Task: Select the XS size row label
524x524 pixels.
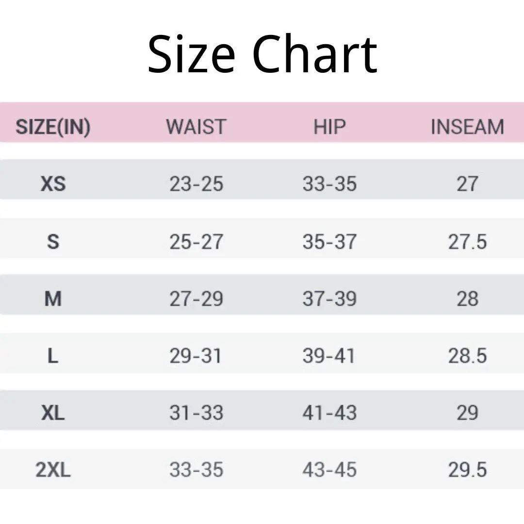Action: [53, 184]
